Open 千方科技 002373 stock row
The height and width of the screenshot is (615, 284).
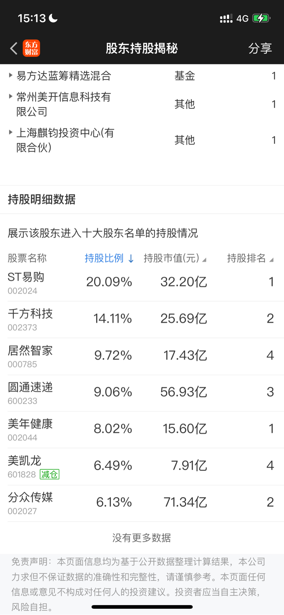point(142,319)
